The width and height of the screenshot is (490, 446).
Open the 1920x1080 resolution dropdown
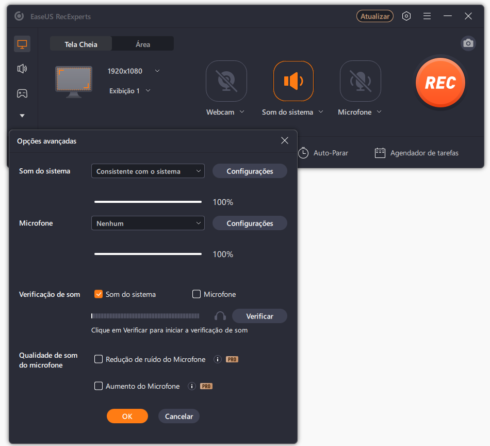(x=134, y=71)
